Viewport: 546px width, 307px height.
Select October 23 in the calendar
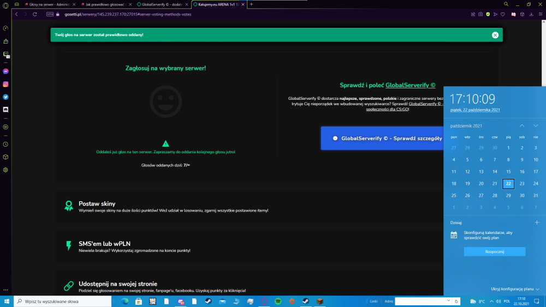tap(522, 184)
